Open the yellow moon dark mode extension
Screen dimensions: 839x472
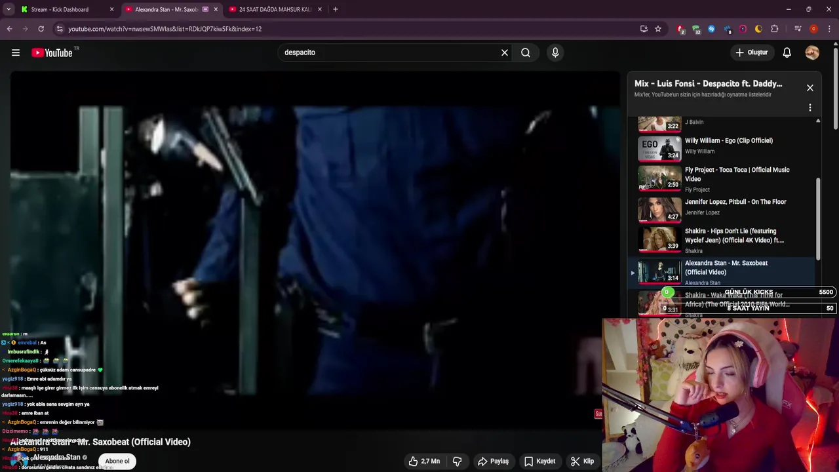758,29
